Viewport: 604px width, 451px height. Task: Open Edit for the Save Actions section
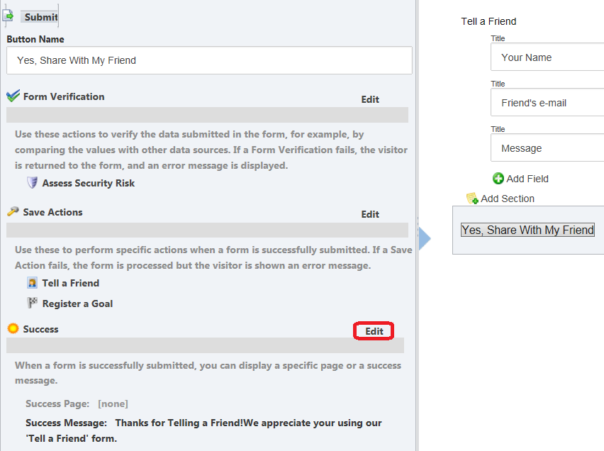click(369, 214)
